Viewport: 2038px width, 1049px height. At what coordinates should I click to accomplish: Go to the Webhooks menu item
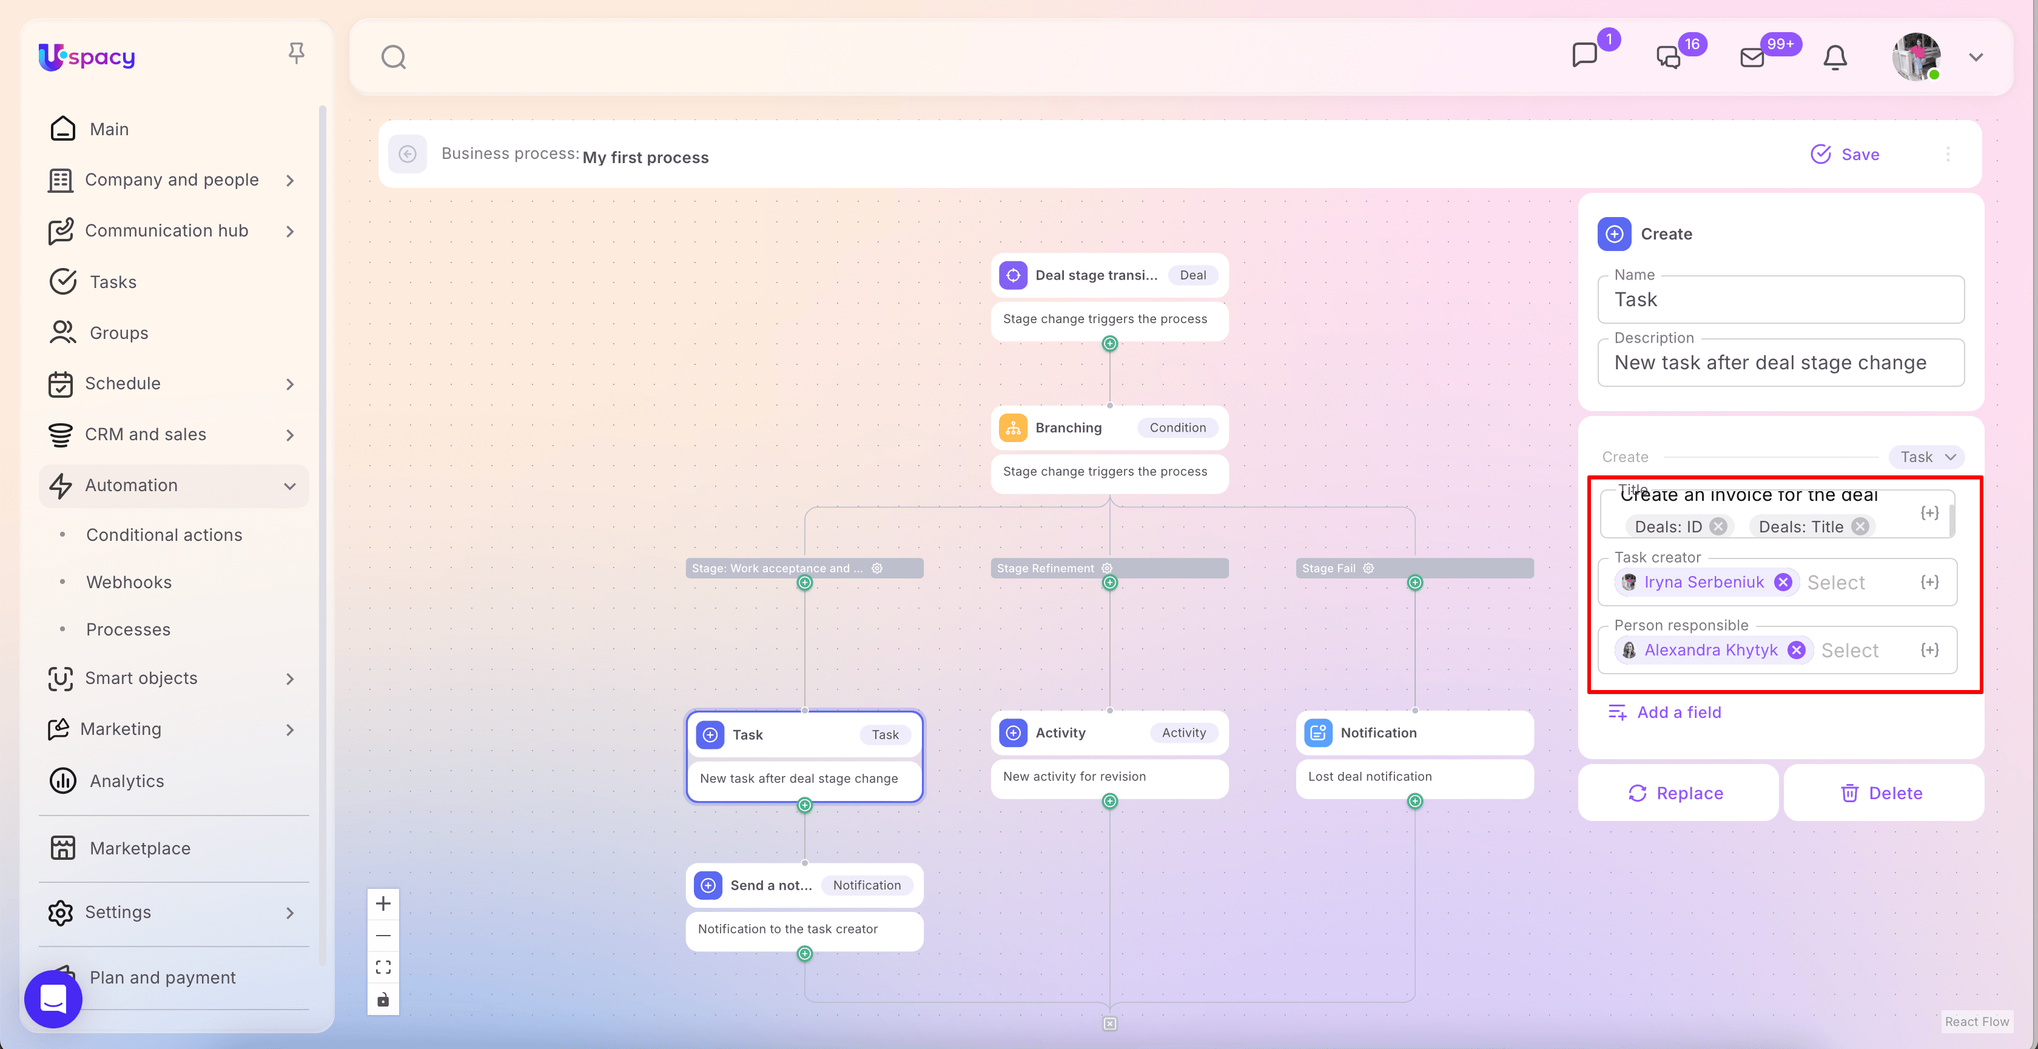click(129, 582)
